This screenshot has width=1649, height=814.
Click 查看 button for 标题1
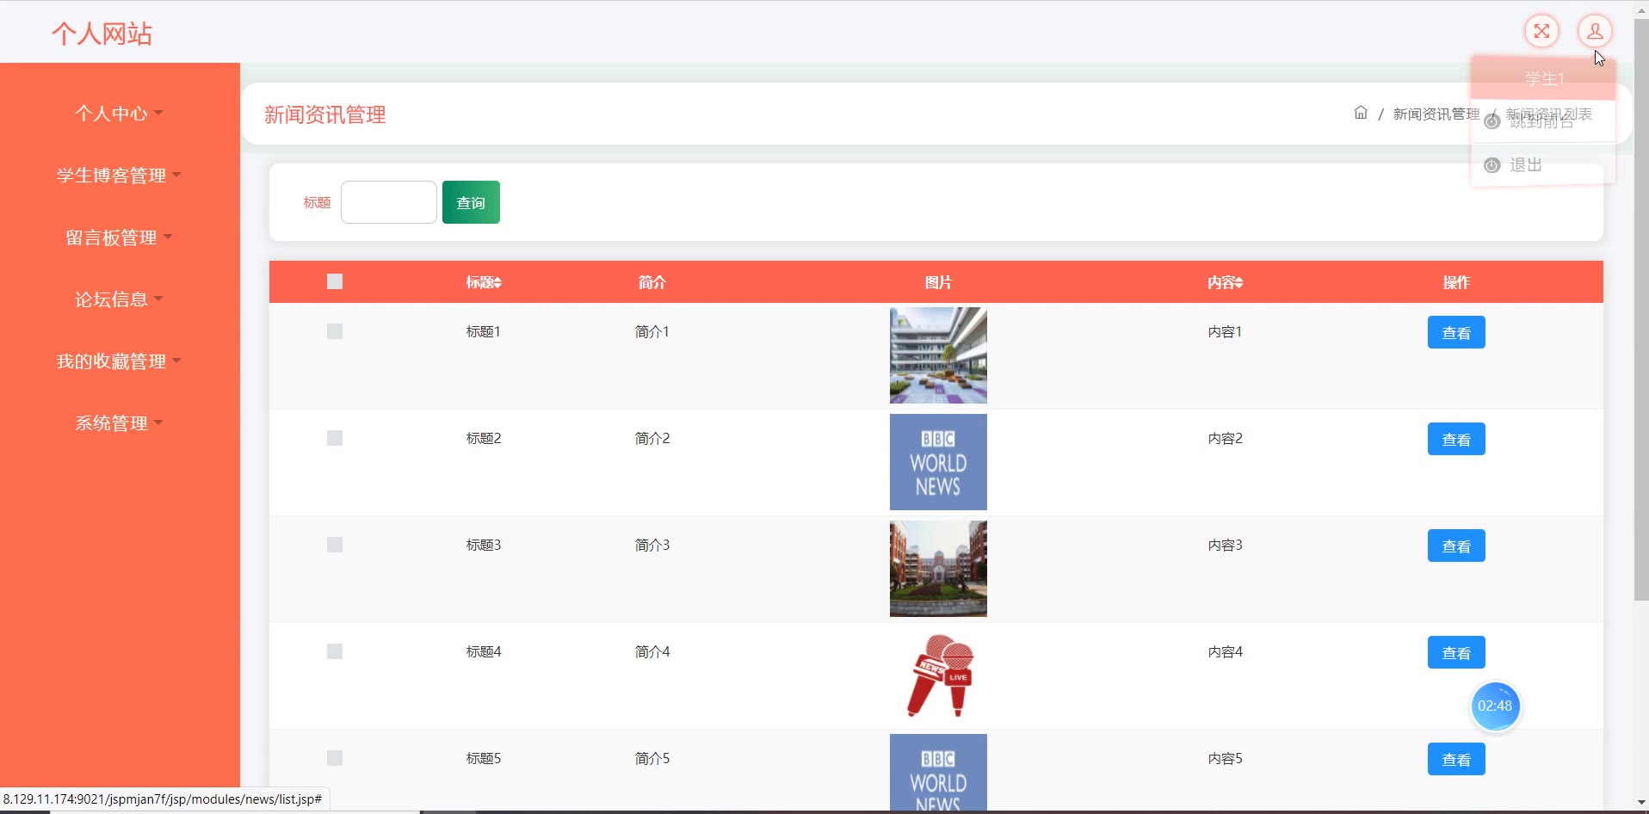pyautogui.click(x=1456, y=332)
